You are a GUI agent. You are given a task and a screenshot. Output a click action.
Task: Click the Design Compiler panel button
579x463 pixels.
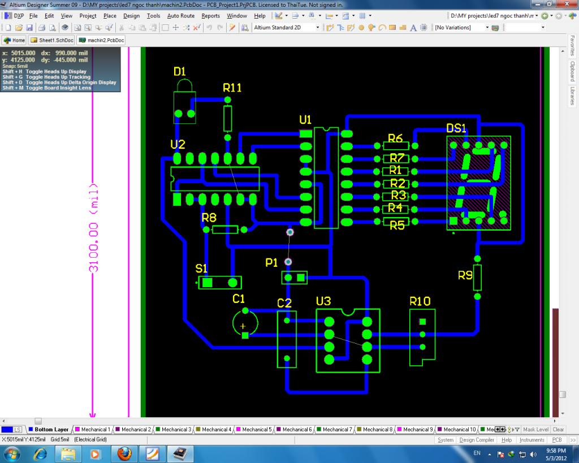pos(477,440)
